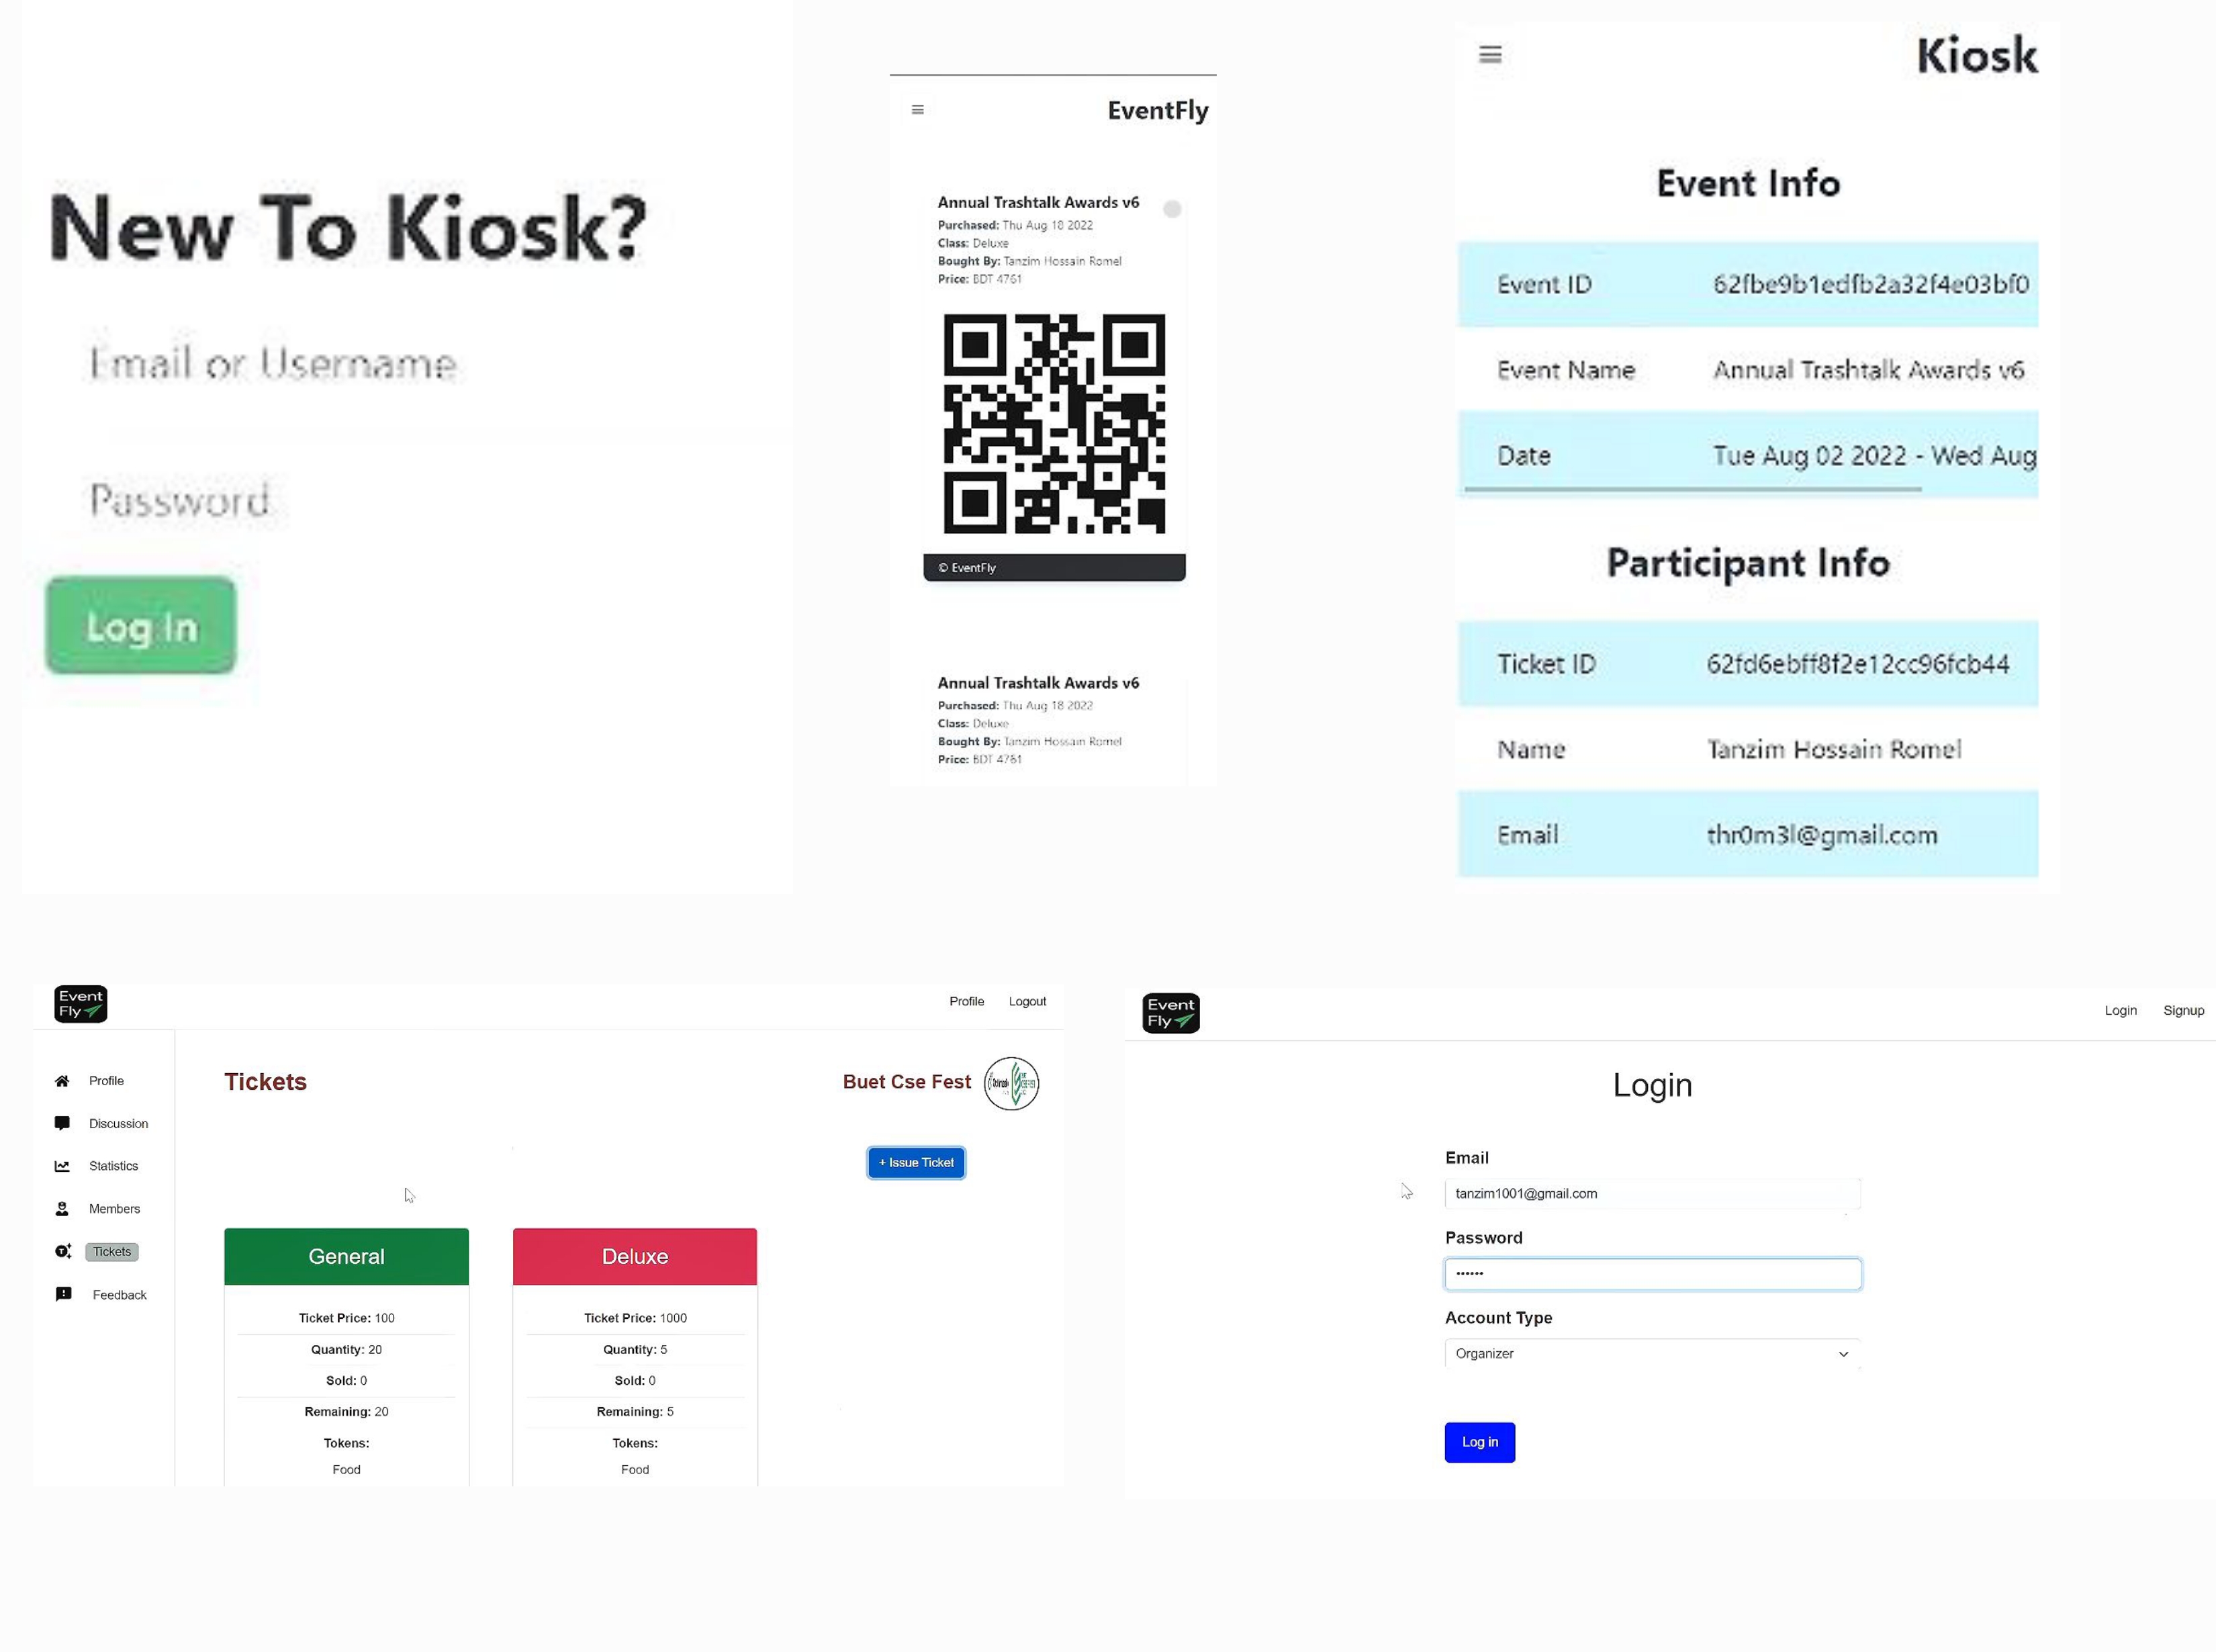This screenshot has width=2216, height=1652.
Task: Click the Members person icon in sidebar
Action: (62, 1209)
